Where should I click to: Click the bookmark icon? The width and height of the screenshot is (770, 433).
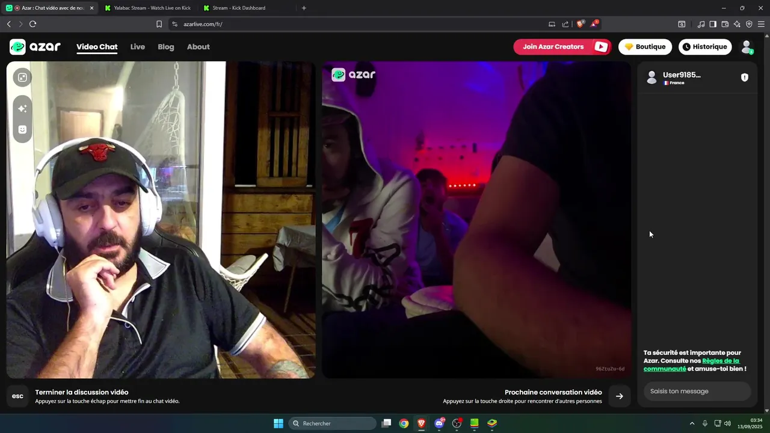click(x=159, y=24)
